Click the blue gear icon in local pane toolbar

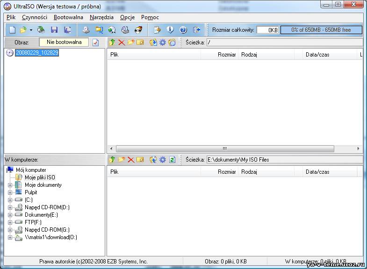(162, 160)
